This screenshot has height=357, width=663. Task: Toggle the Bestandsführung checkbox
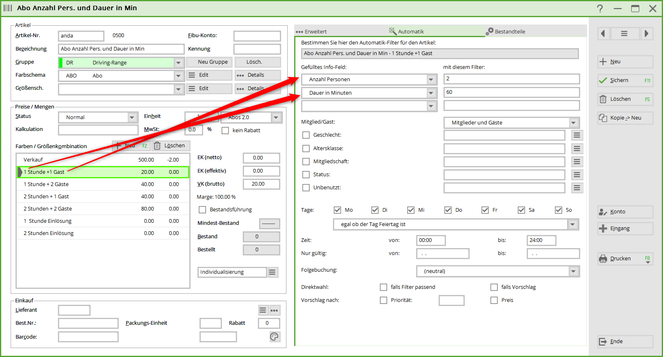tap(202, 210)
